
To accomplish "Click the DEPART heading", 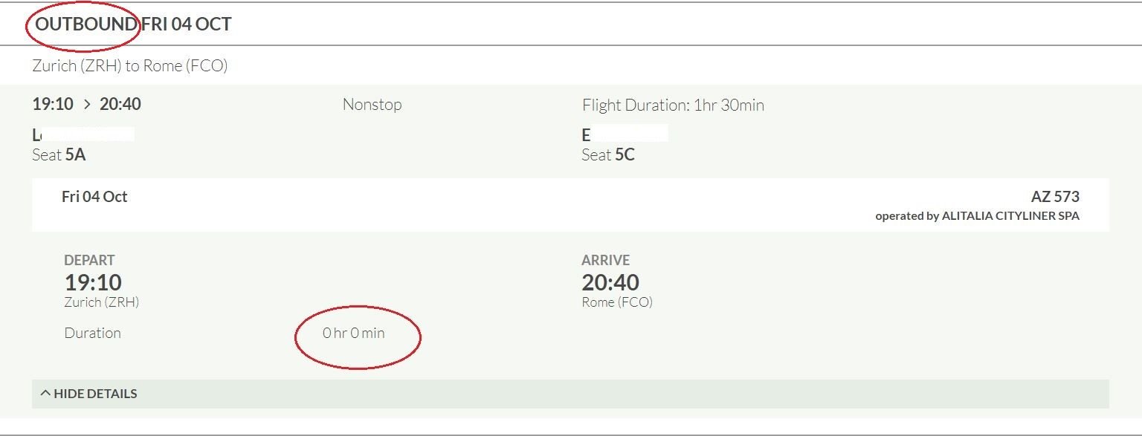I will pyautogui.click(x=89, y=260).
